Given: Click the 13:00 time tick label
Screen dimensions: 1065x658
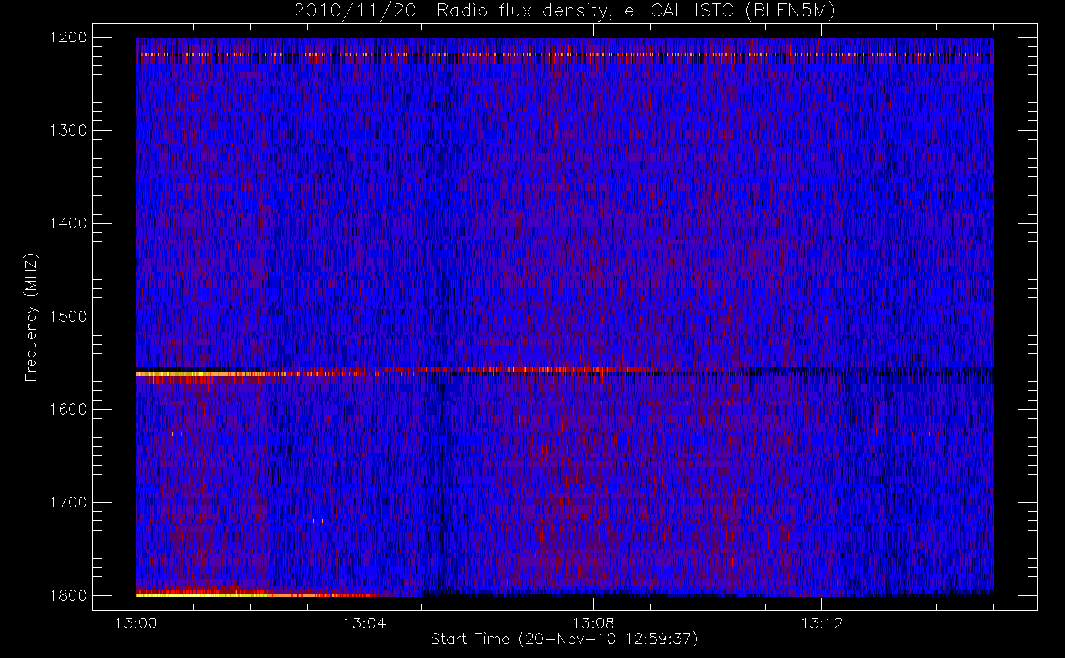Looking at the screenshot, I should click(136, 623).
